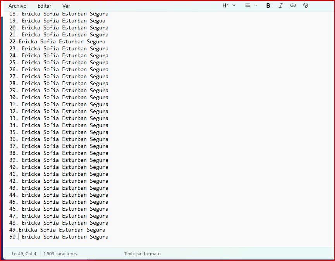The height and width of the screenshot is (261, 335).
Task: Click the Texto sin formato status label
Action: pos(142,254)
